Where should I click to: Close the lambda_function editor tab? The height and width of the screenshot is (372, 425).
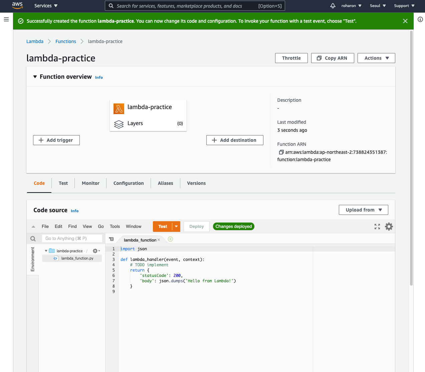[159, 240]
